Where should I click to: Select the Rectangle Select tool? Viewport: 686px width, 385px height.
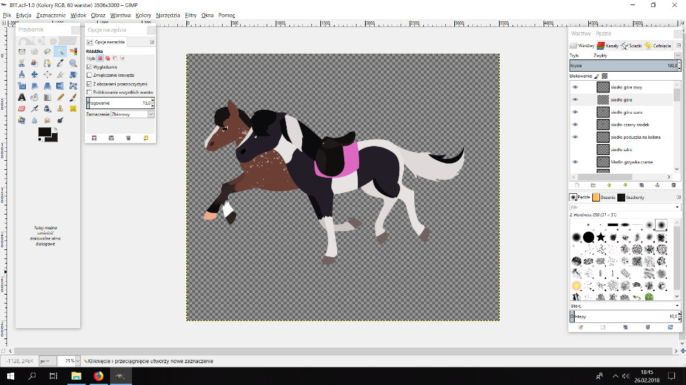pos(22,52)
